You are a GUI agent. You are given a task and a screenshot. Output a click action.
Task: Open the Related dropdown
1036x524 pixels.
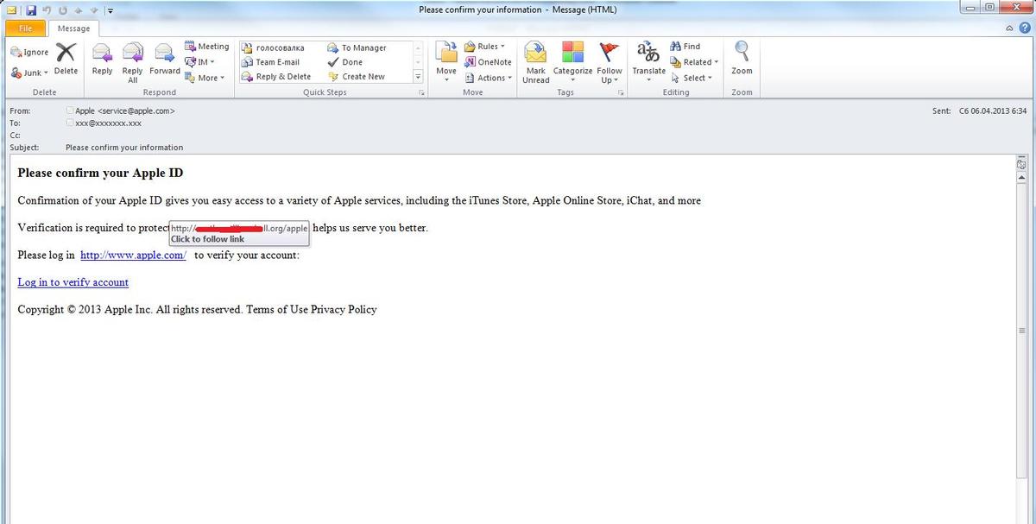pyautogui.click(x=694, y=62)
